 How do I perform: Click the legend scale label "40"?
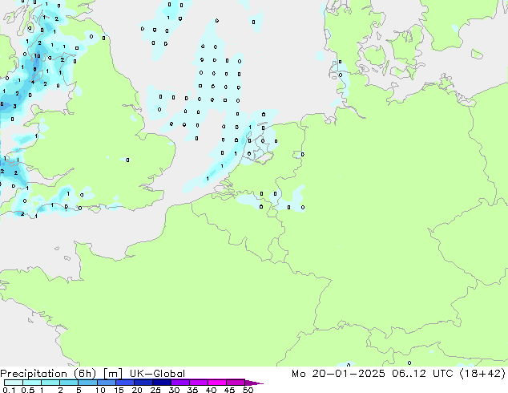click(211, 390)
